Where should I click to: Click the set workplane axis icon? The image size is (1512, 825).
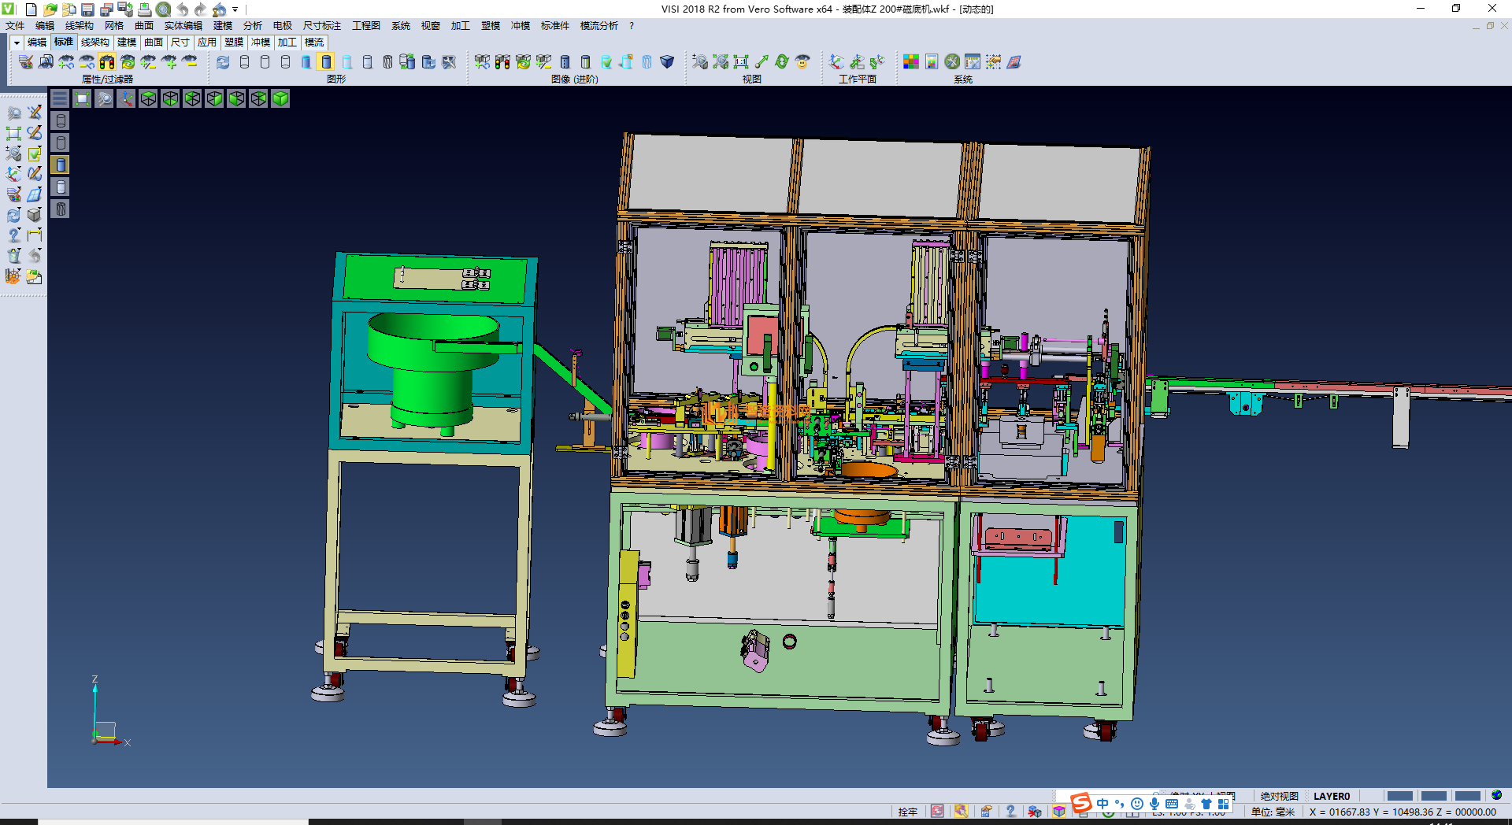(x=836, y=61)
